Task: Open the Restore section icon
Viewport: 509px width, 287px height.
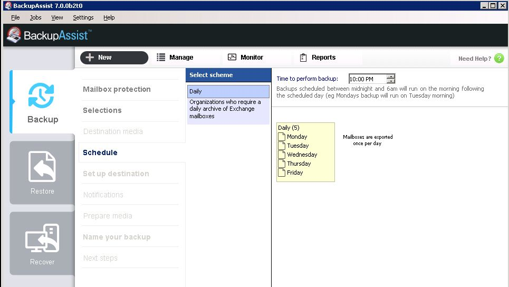Action: (x=42, y=167)
